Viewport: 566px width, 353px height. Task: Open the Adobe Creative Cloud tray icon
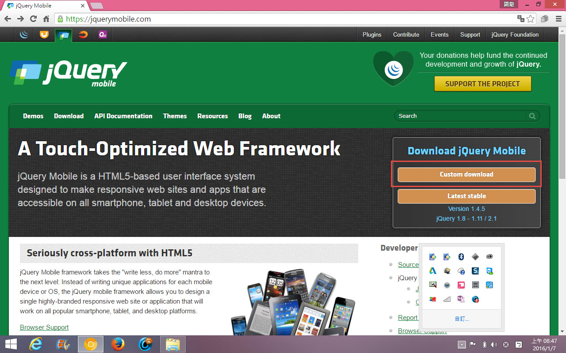pos(489,257)
